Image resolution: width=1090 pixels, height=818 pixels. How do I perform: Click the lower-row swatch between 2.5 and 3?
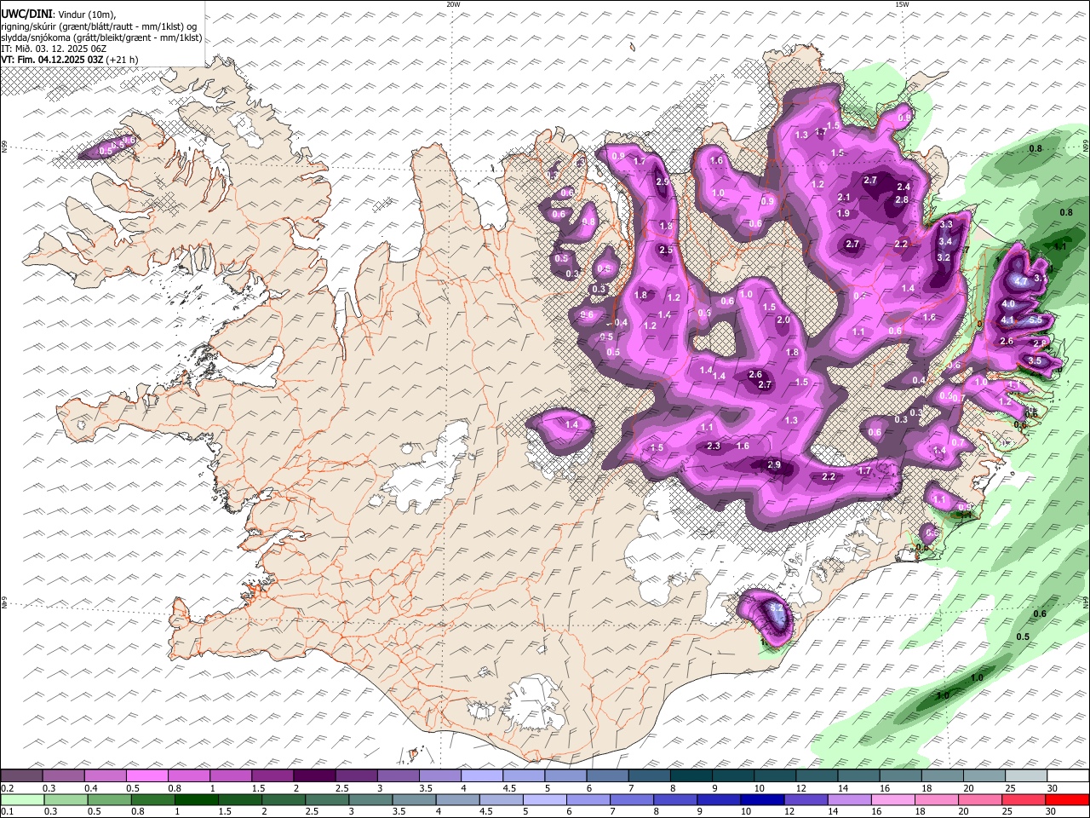click(x=327, y=799)
